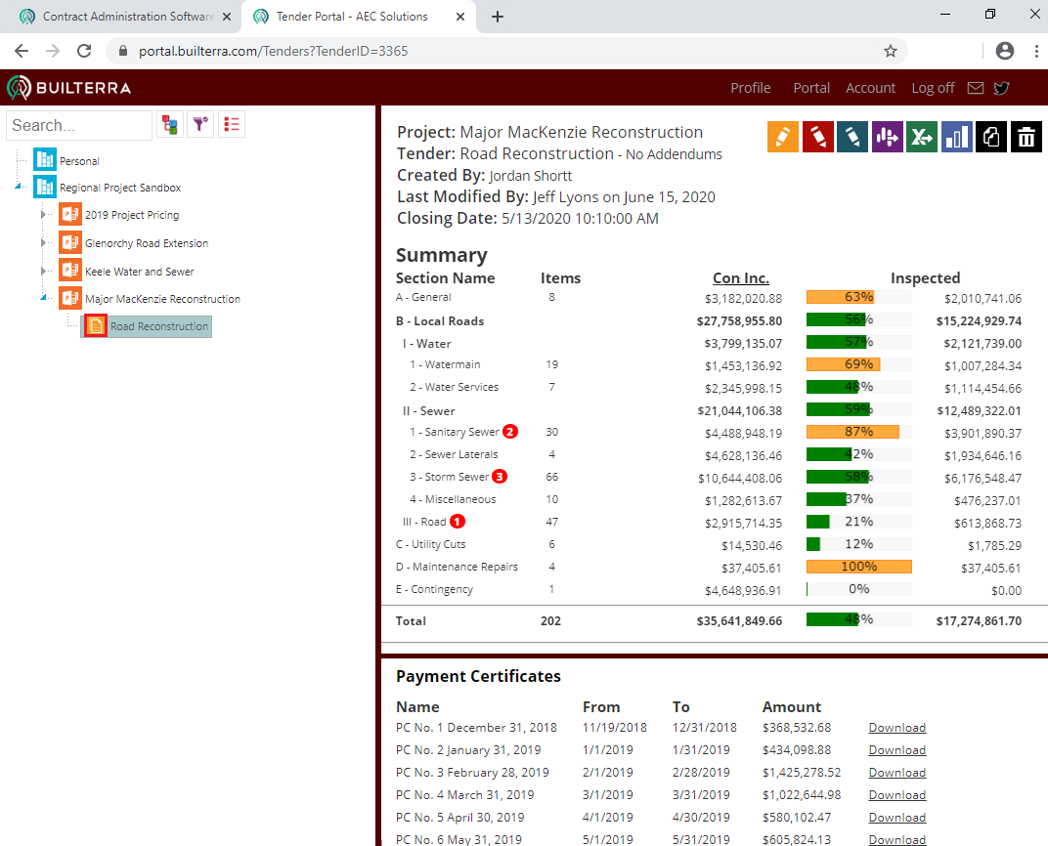
Task: Click the red badge 3 on Storm Sewer
Action: 500,476
